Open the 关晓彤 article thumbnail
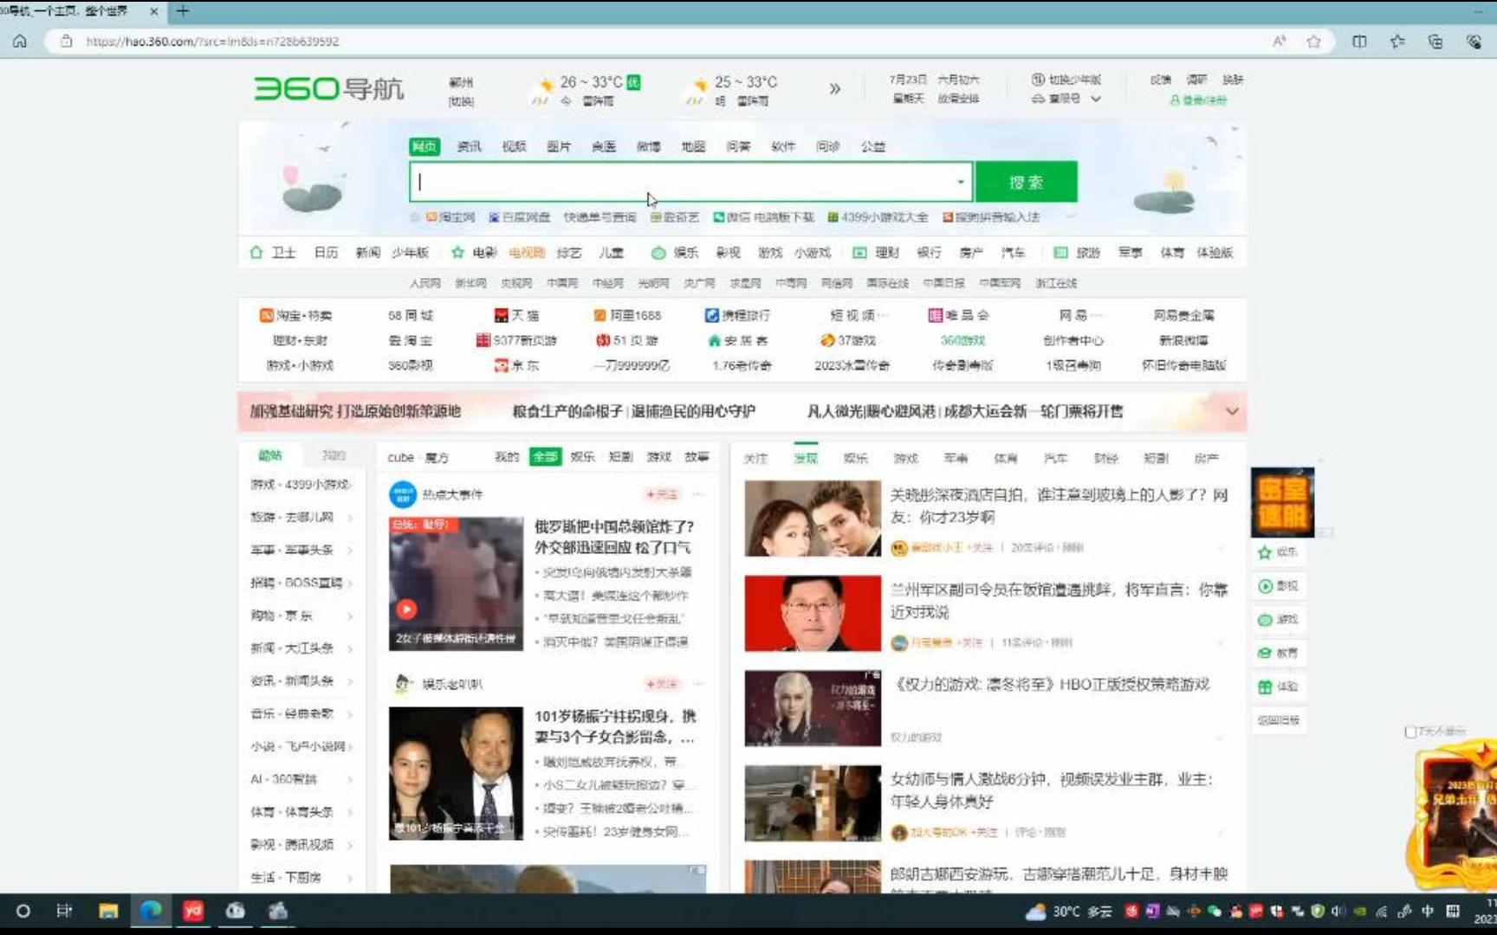This screenshot has height=935, width=1497. click(813, 519)
